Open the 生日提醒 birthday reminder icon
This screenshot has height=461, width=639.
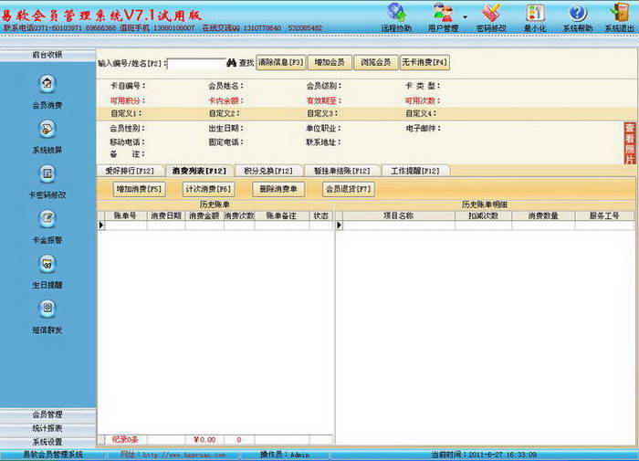point(47,264)
